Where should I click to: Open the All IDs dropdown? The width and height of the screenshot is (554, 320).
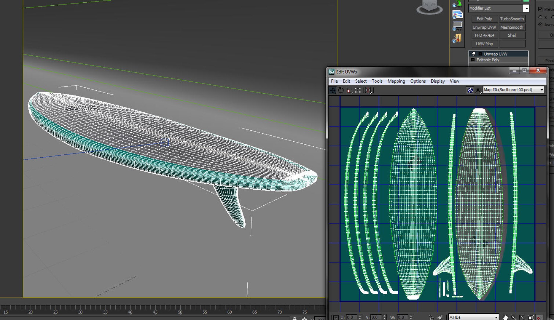coord(473,317)
